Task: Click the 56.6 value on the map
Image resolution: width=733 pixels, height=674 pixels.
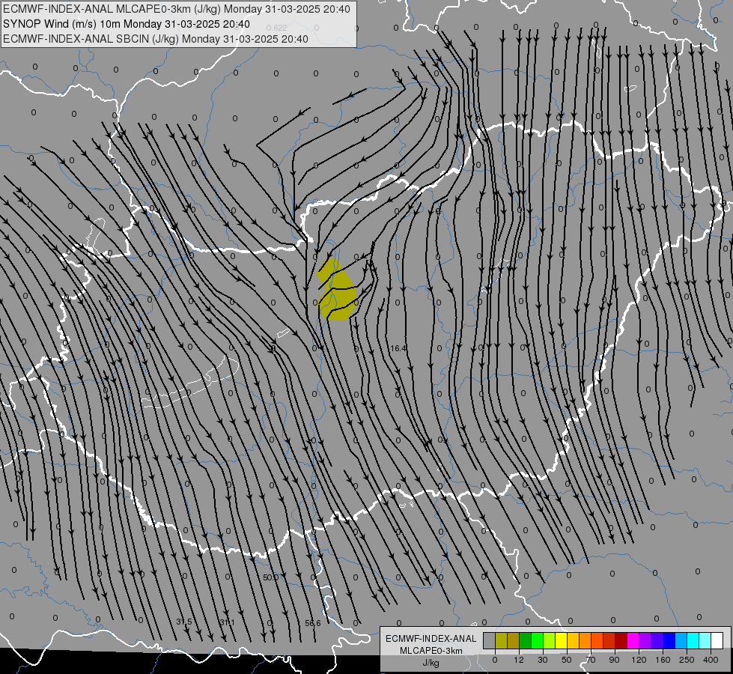Action: point(313,624)
